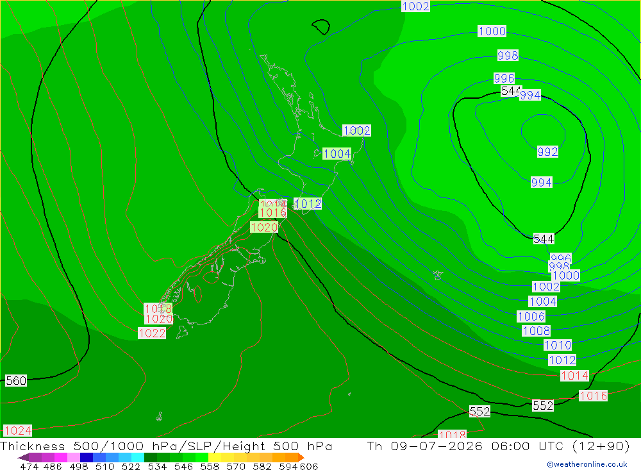The width and height of the screenshot is (641, 470).
Task: Click the blue 1008 isobar label
Action: (537, 330)
